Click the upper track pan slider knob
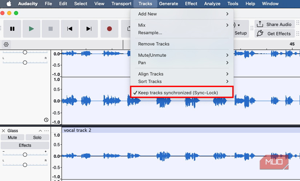 (x=25, y=63)
